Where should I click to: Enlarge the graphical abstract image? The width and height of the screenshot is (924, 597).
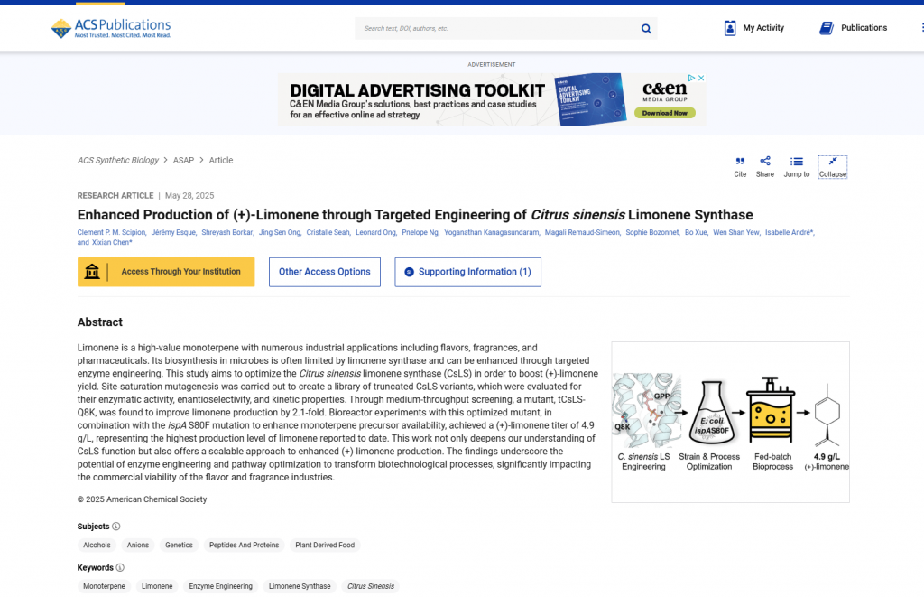click(x=730, y=422)
